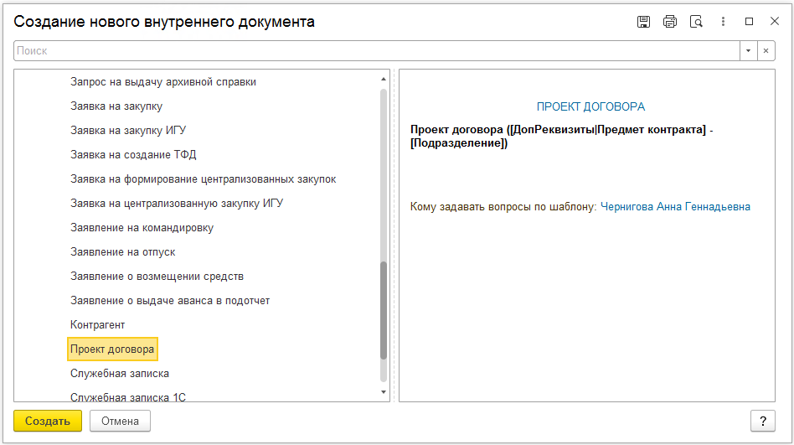
Task: Click the printer icon
Action: pos(670,22)
